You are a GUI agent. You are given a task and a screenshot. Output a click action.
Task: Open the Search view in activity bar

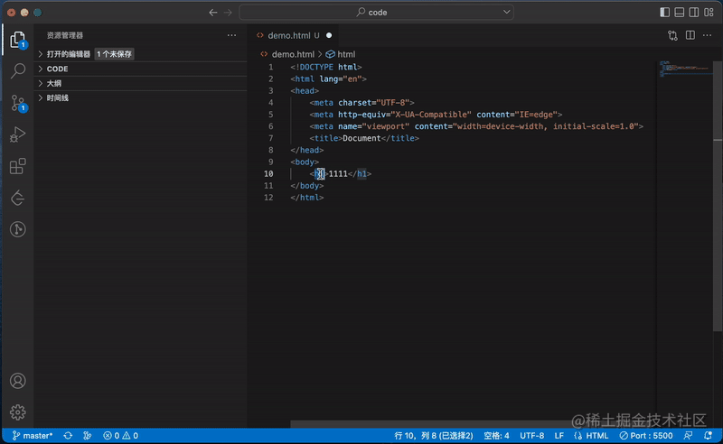click(17, 70)
